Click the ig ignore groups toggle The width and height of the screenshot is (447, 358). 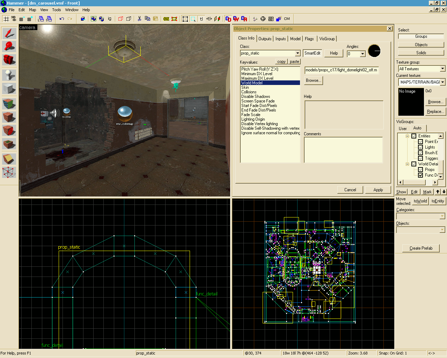pyautogui.click(x=109, y=19)
